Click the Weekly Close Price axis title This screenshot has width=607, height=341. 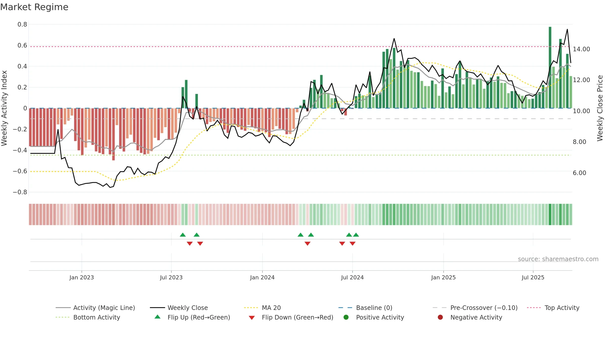click(600, 108)
